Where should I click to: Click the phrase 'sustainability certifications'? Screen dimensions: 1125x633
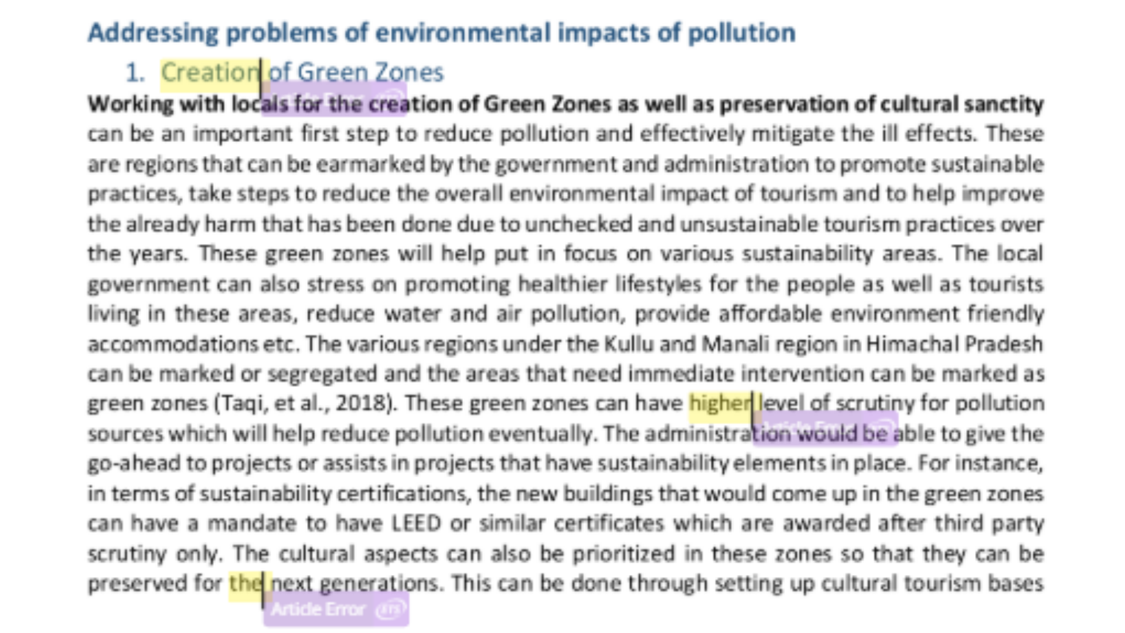pyautogui.click(x=334, y=494)
